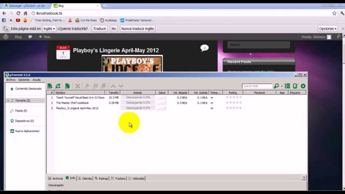Switch to the Clientes tab
Viewport: 345px width, 194px height.
[85, 178]
